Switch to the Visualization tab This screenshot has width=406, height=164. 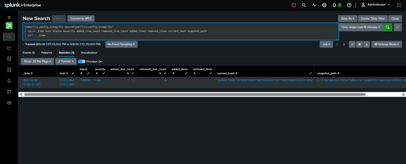[89, 53]
